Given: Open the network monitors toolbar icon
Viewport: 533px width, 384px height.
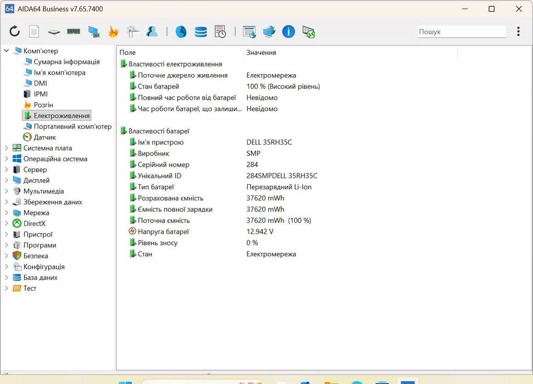Looking at the screenshot, I should pyautogui.click(x=269, y=32).
